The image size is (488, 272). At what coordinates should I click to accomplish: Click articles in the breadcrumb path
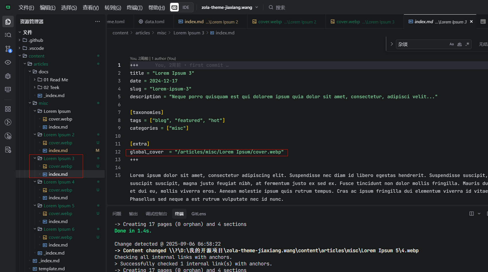143,33
